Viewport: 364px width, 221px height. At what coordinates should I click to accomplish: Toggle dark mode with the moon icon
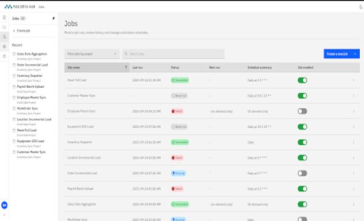(360, 7)
